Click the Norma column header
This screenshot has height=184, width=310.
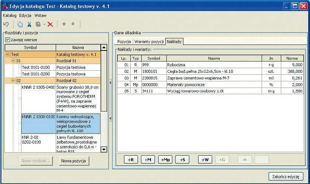292,59
